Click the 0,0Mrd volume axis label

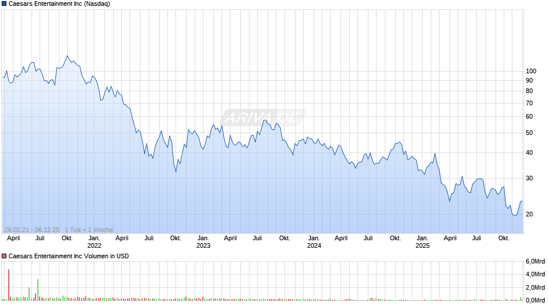pyautogui.click(x=535, y=300)
